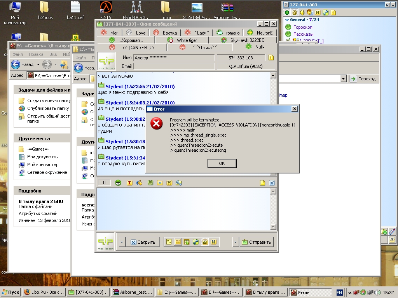The width and height of the screenshot is (398, 298).
Task: Click the Закрыть button in chat window
Action: [143, 242]
